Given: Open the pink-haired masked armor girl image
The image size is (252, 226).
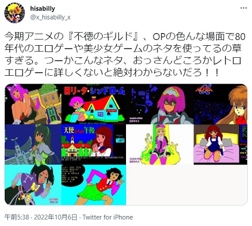Looking at the screenshot, I should click(160, 104).
